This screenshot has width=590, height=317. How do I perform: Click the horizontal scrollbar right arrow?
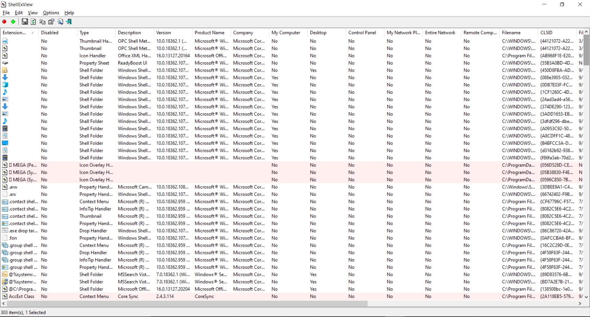click(579, 303)
